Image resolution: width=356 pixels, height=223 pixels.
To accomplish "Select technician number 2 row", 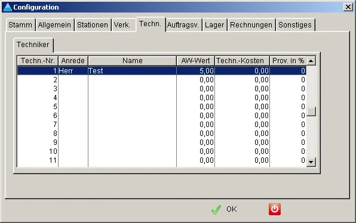I will 162,80.
